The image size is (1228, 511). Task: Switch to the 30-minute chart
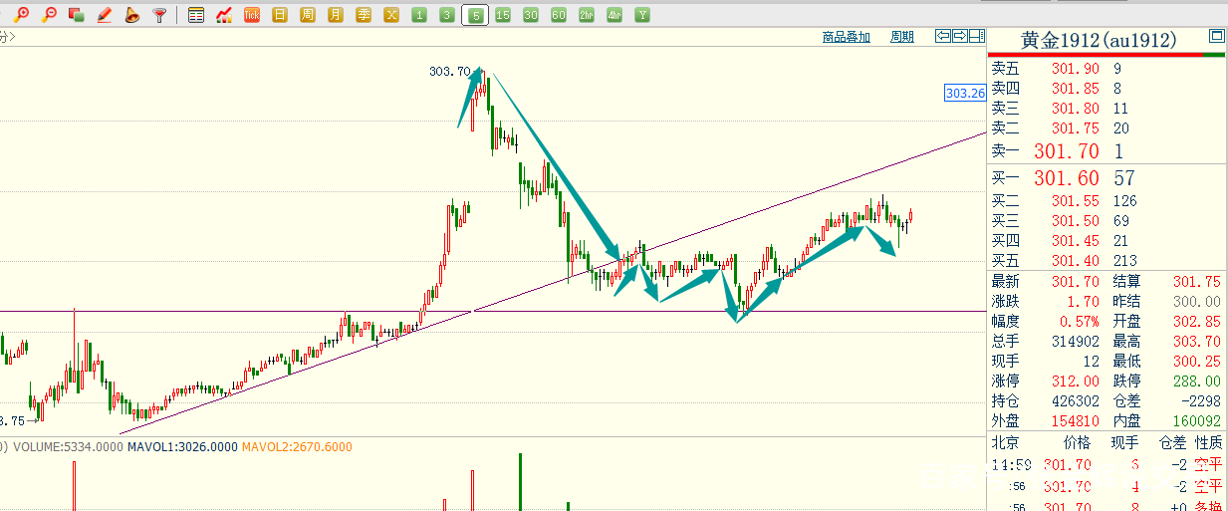click(x=531, y=15)
